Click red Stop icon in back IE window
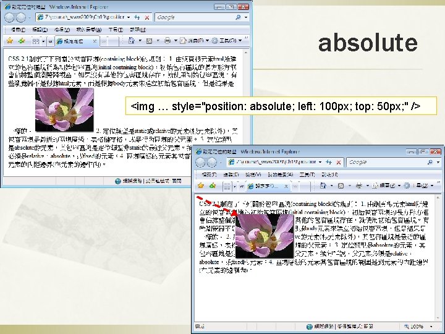 coord(147,17)
